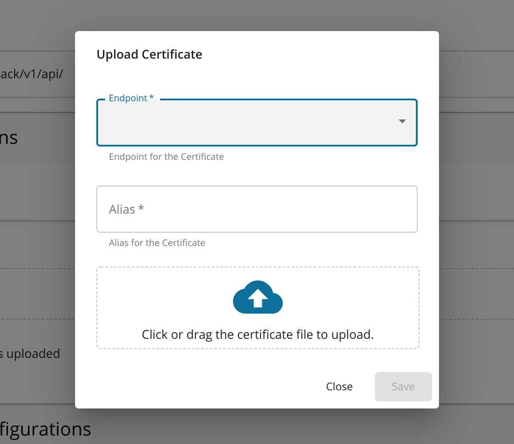Screen dimensions: 514x444
Task: Click the text 'Click or drag the certificate file'
Action: click(x=257, y=334)
